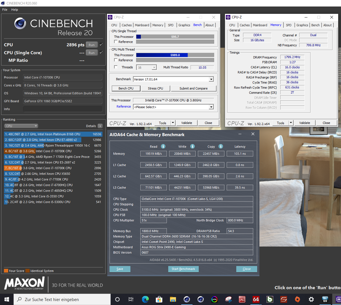Select ranking row AMD Ryzen 7 1700X
Viewport: 341px width, 305px height.
[x=53, y=157]
